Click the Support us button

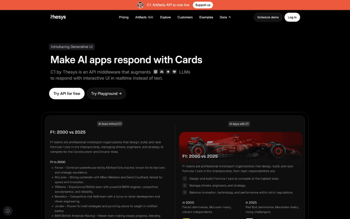pos(203,5)
